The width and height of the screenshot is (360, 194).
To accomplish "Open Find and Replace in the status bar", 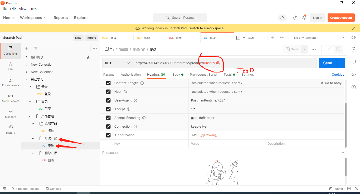I will pos(25,189).
